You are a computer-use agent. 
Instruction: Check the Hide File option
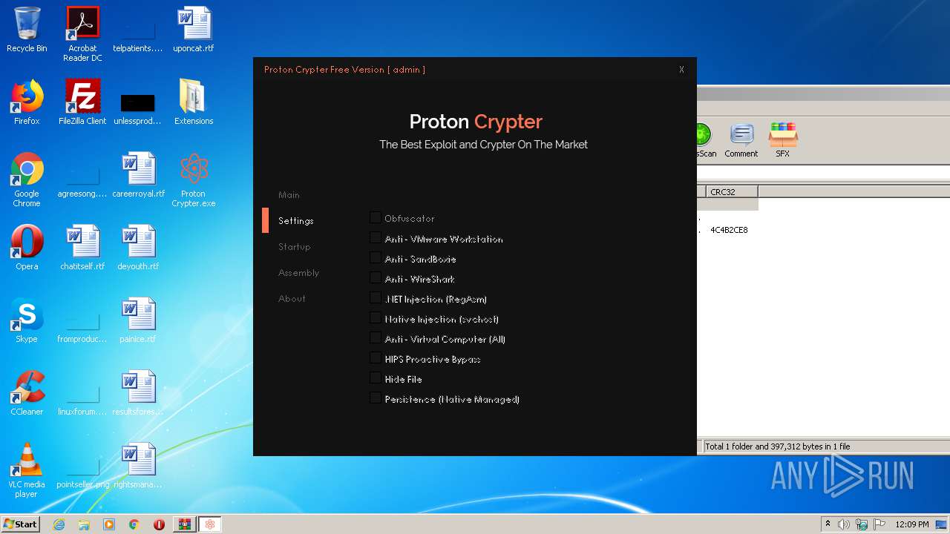pyautogui.click(x=376, y=378)
